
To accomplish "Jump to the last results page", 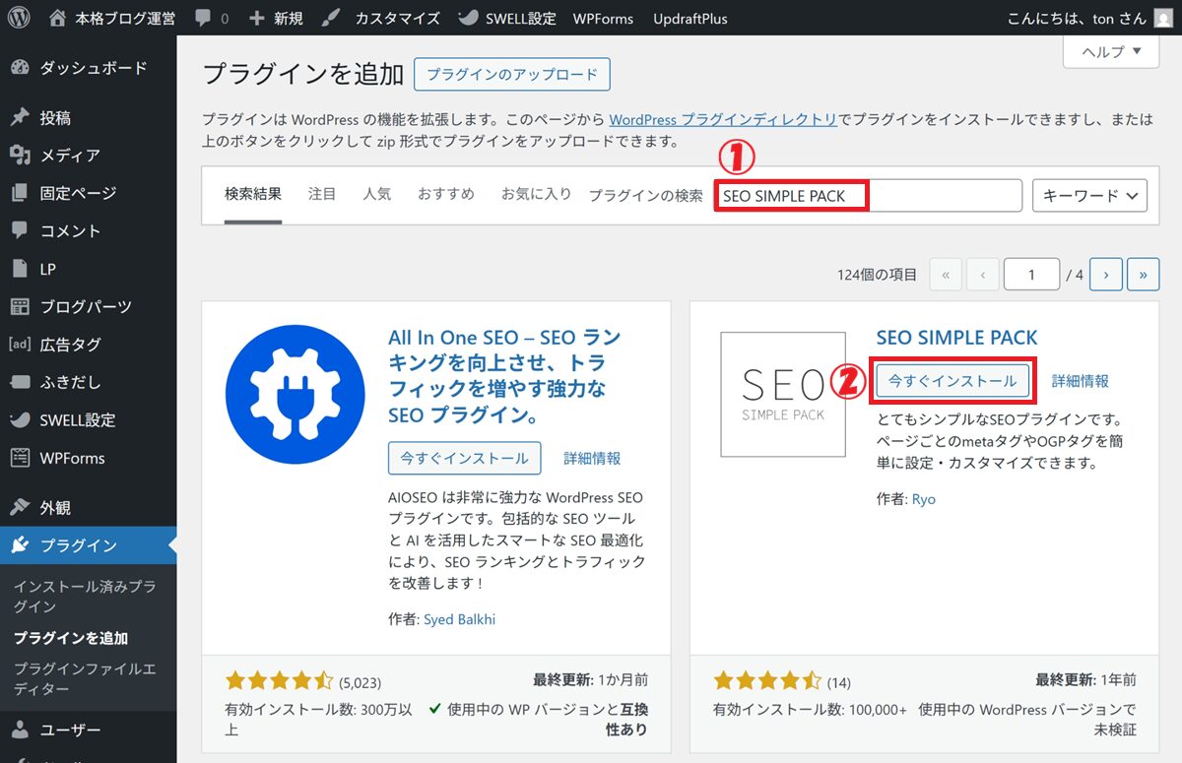I will [1143, 276].
